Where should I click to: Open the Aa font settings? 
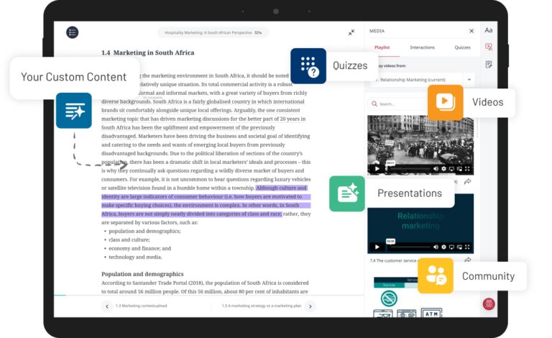point(489,30)
